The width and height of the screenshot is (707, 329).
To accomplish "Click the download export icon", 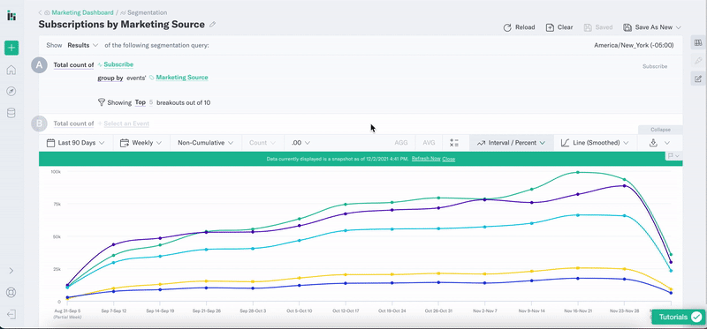I will click(653, 143).
